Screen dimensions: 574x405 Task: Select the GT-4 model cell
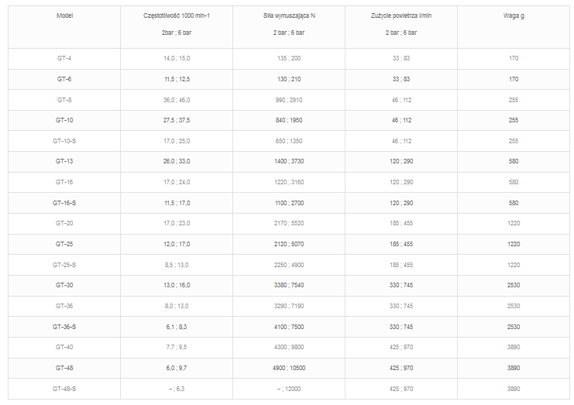pyautogui.click(x=64, y=59)
